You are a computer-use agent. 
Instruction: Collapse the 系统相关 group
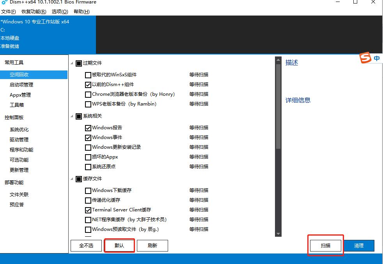72,116
